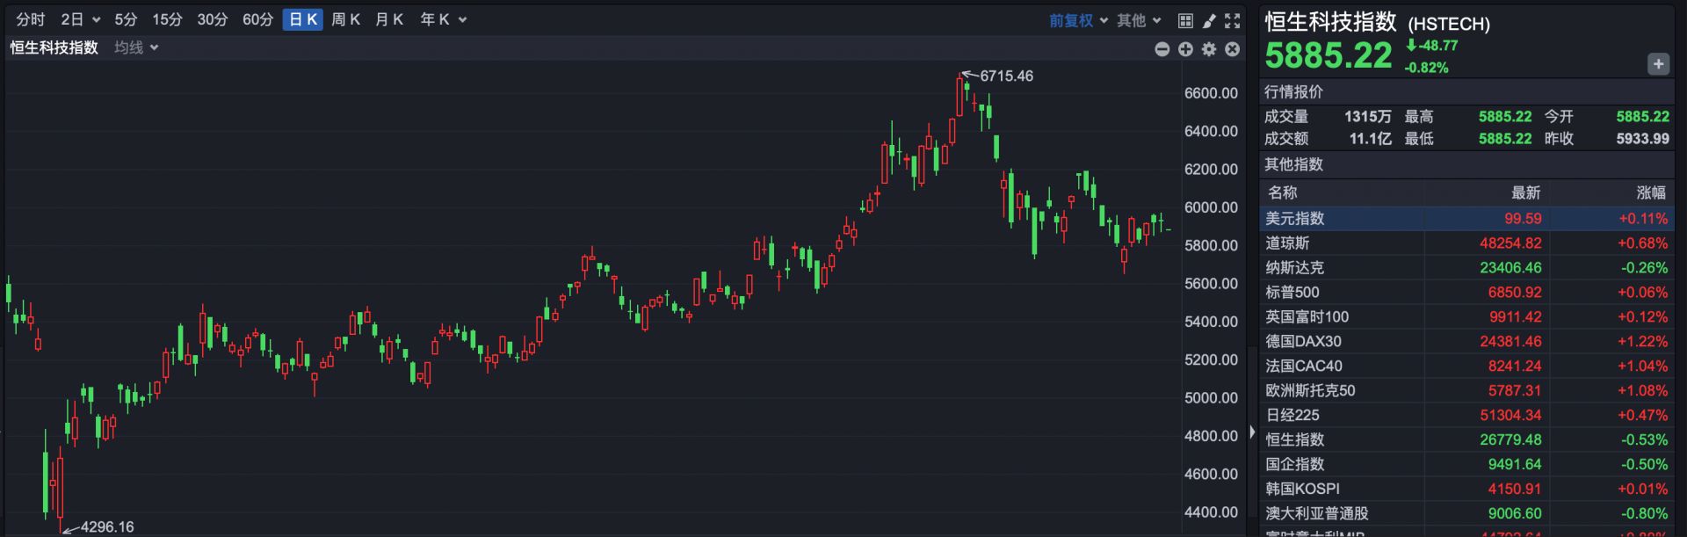
Task: Collapse the right panel with the arrow handle
Action: click(x=1252, y=432)
